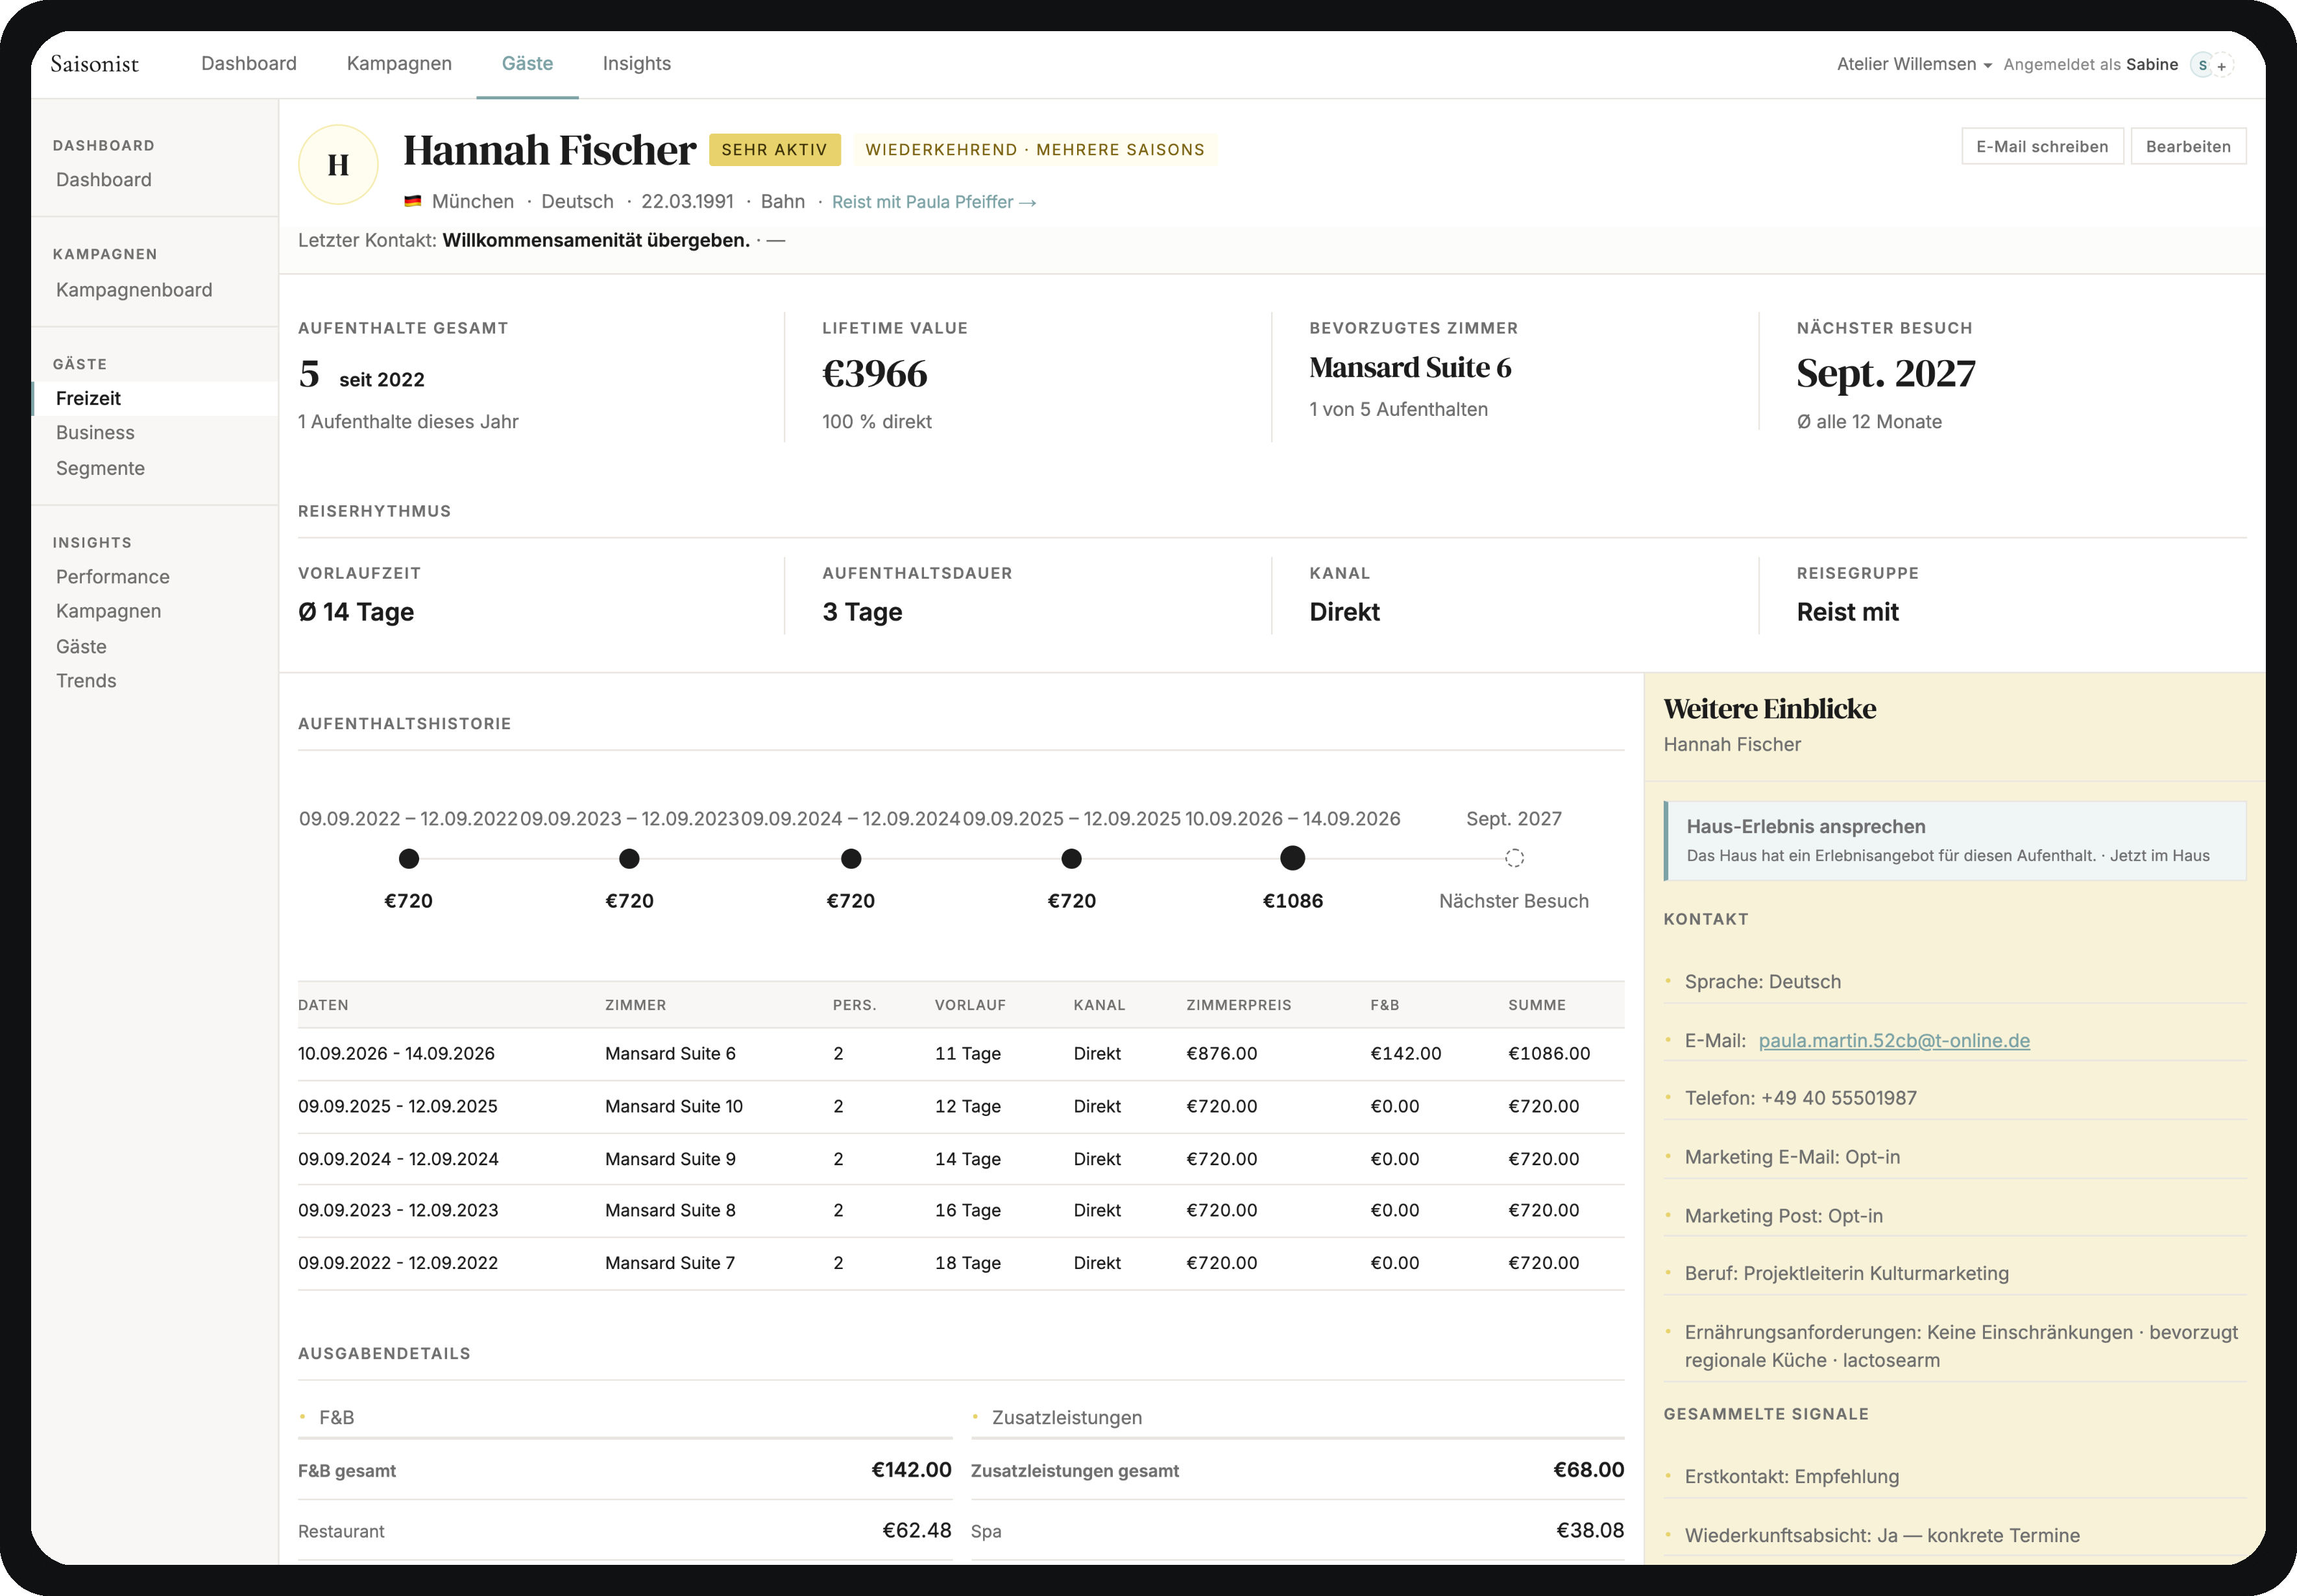Click the E-Mail schreiben button

(2042, 146)
